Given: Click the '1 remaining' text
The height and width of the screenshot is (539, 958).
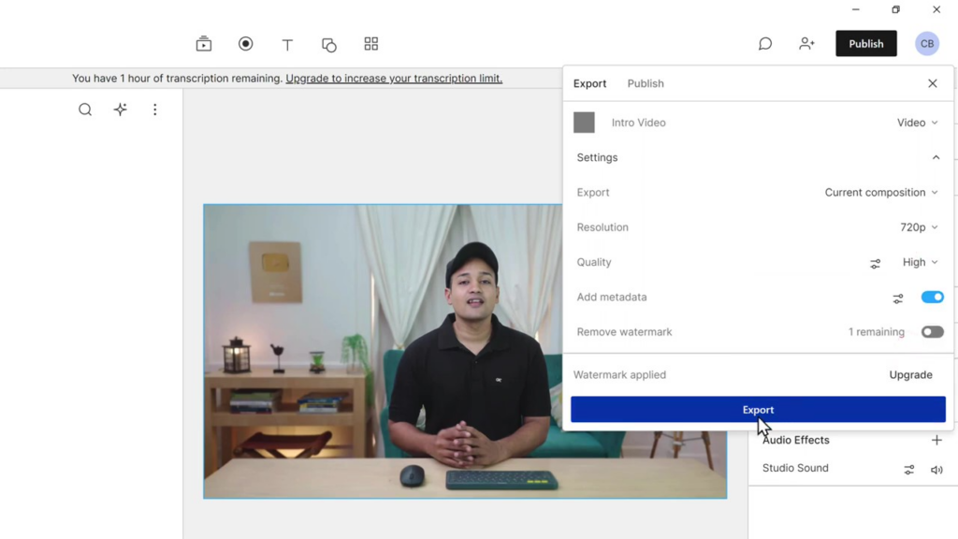Looking at the screenshot, I should 876,332.
